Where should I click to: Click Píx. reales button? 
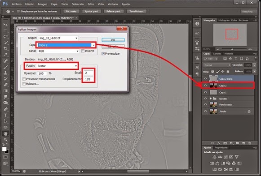71,12
